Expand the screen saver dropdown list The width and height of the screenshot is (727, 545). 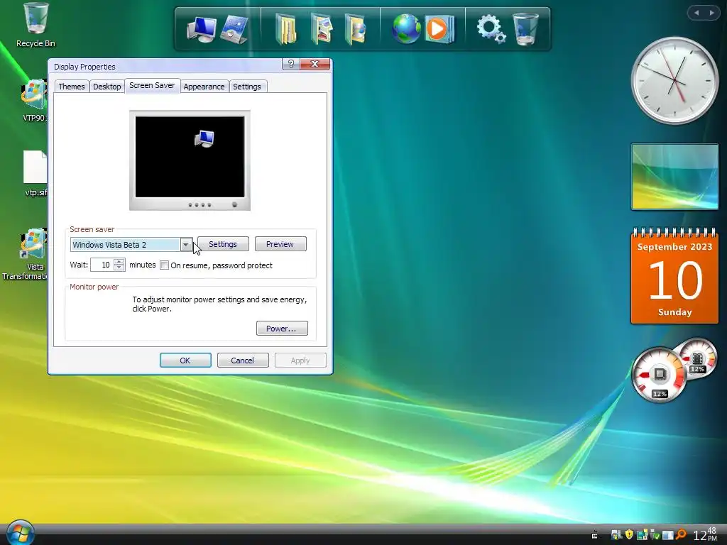(186, 245)
